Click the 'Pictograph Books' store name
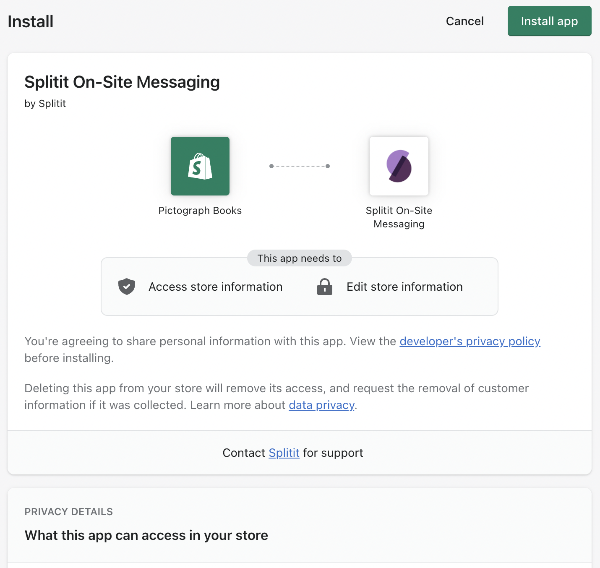 [200, 210]
